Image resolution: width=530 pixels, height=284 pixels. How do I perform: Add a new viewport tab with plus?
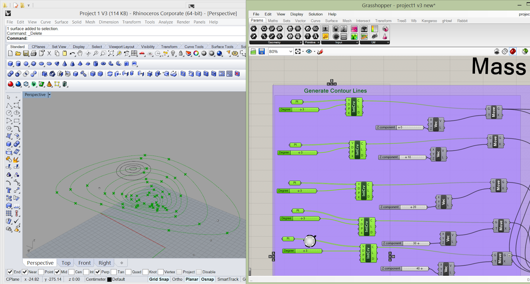(122, 263)
